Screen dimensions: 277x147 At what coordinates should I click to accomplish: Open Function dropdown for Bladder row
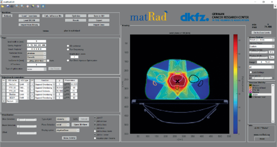[45, 94]
